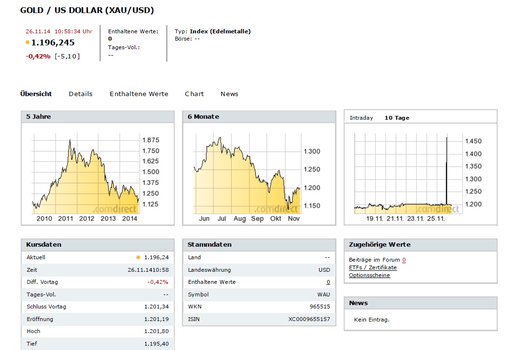Screen dimensions: 516x350
Task: Click the sun icon beside header price 1.196,245
Action: 28,42
